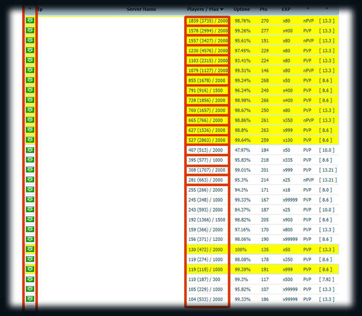Click the Brazil flag in the 1839 (3735) row
This screenshot has height=316, width=362.
pos(30,21)
